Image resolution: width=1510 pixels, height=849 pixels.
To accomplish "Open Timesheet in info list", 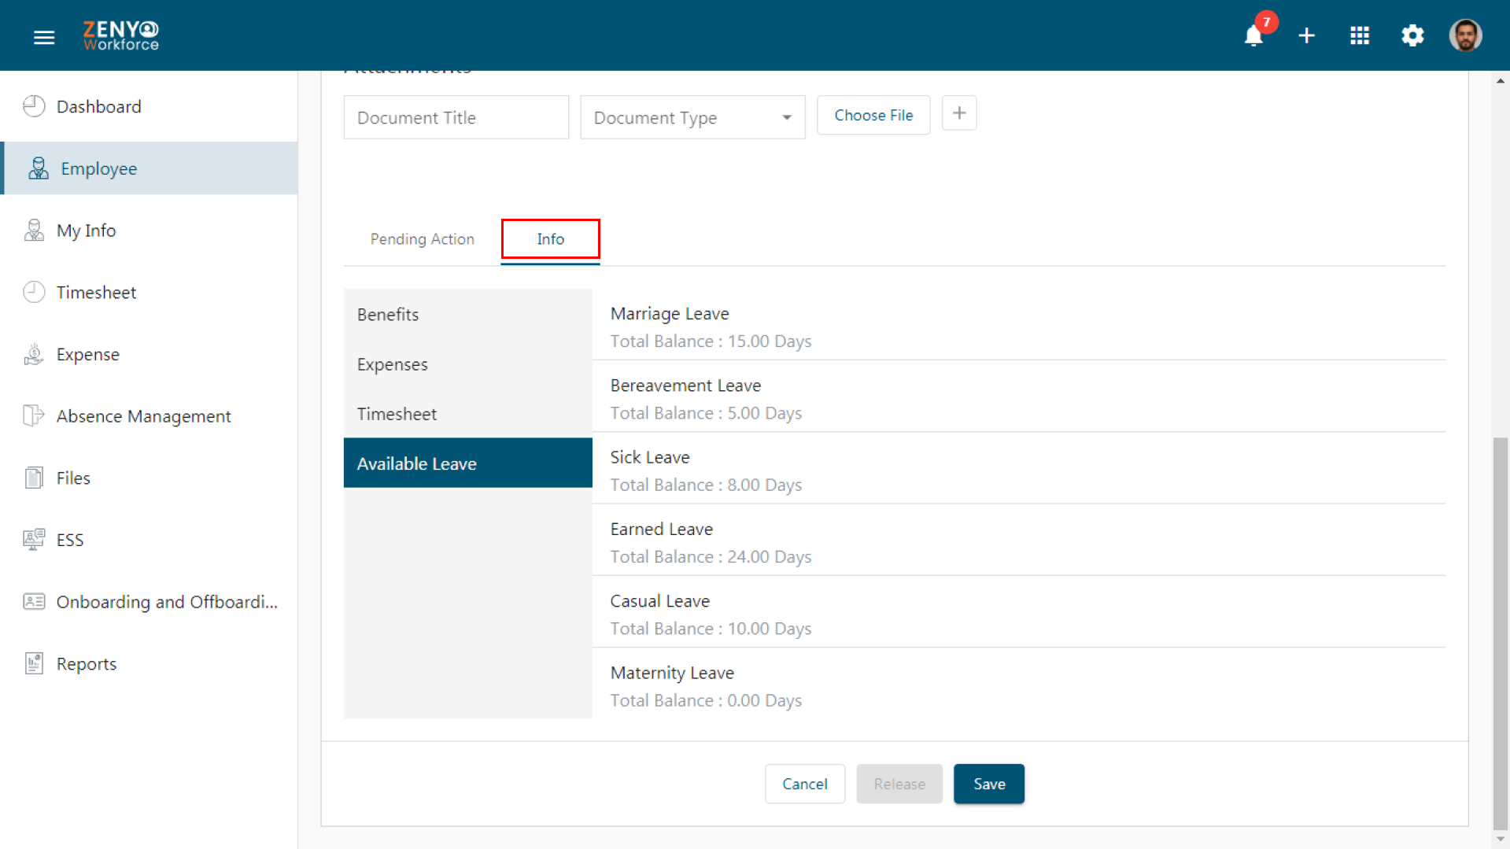I will pyautogui.click(x=467, y=414).
